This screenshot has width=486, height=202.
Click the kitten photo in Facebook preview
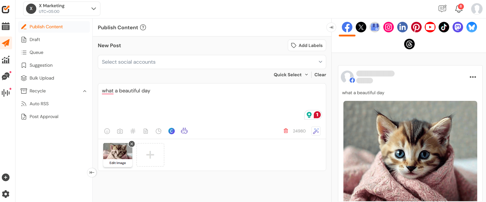pos(410,151)
